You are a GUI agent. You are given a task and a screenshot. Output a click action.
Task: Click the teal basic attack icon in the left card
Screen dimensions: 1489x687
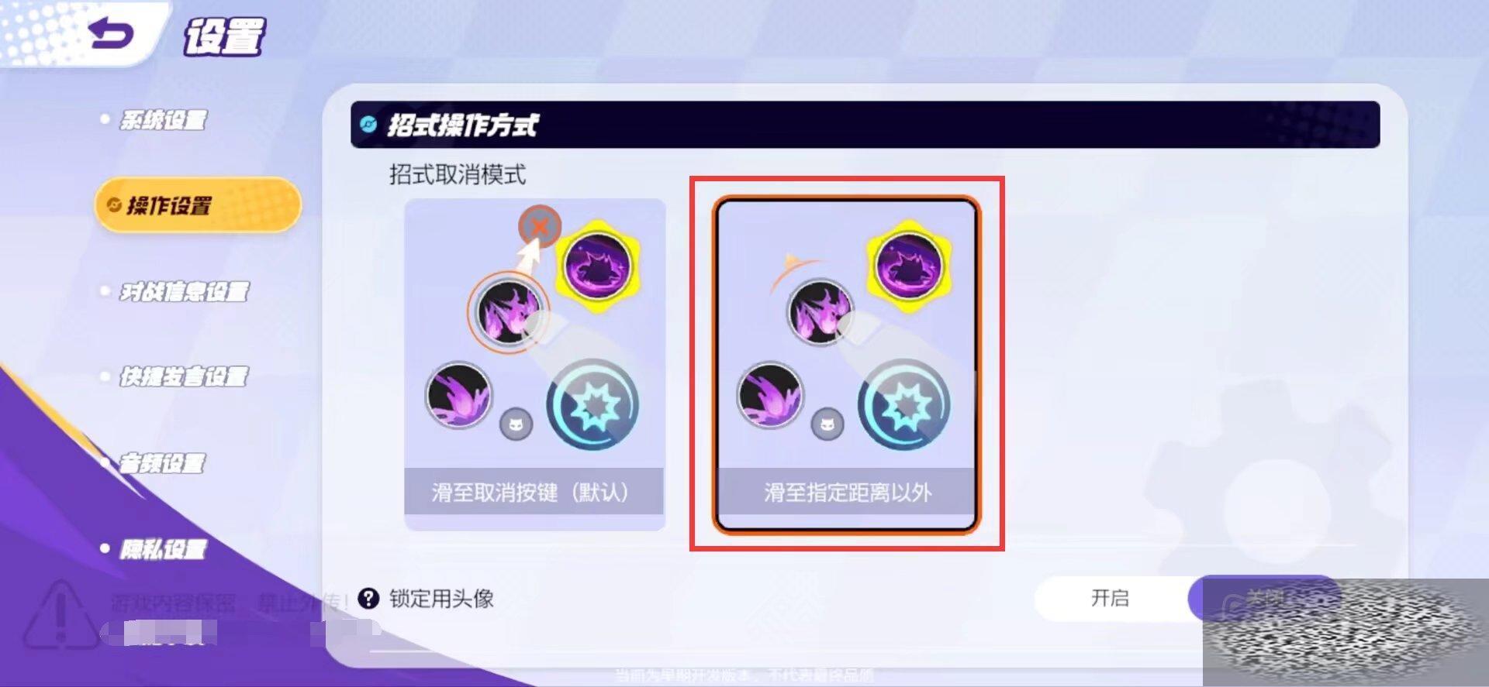(593, 406)
